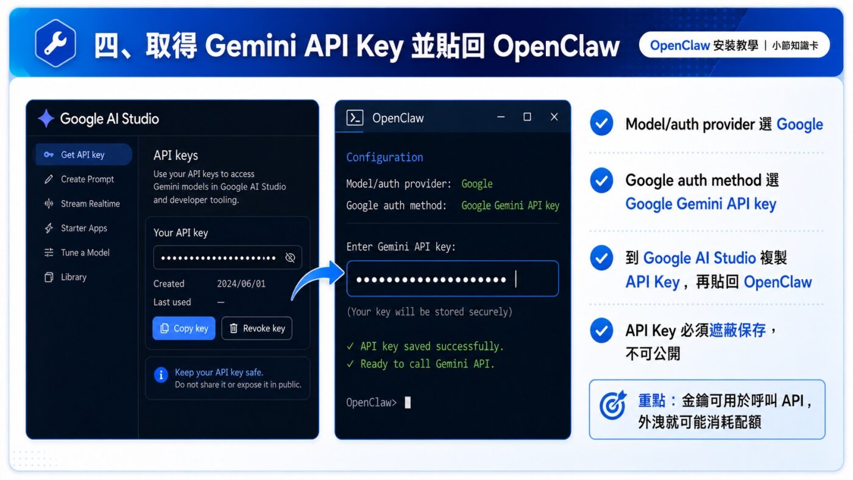Click the lightning icon beside Starter Apps

tap(49, 228)
